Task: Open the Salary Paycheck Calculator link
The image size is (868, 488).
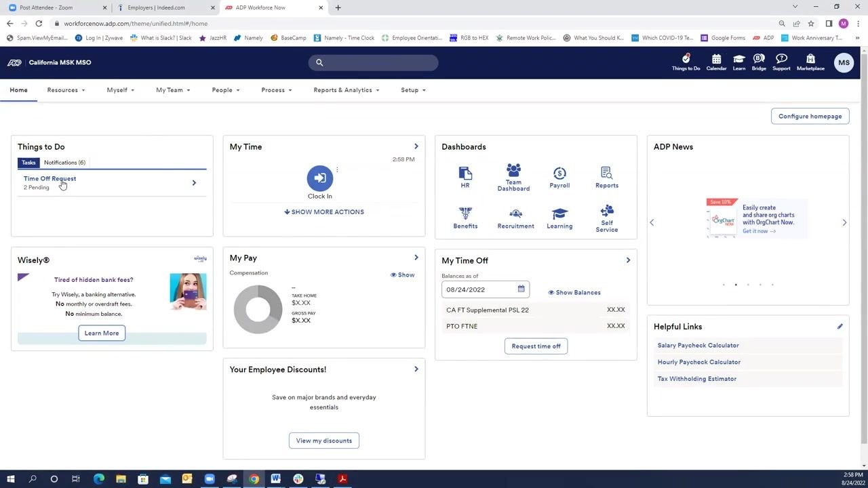Action: [698, 346]
